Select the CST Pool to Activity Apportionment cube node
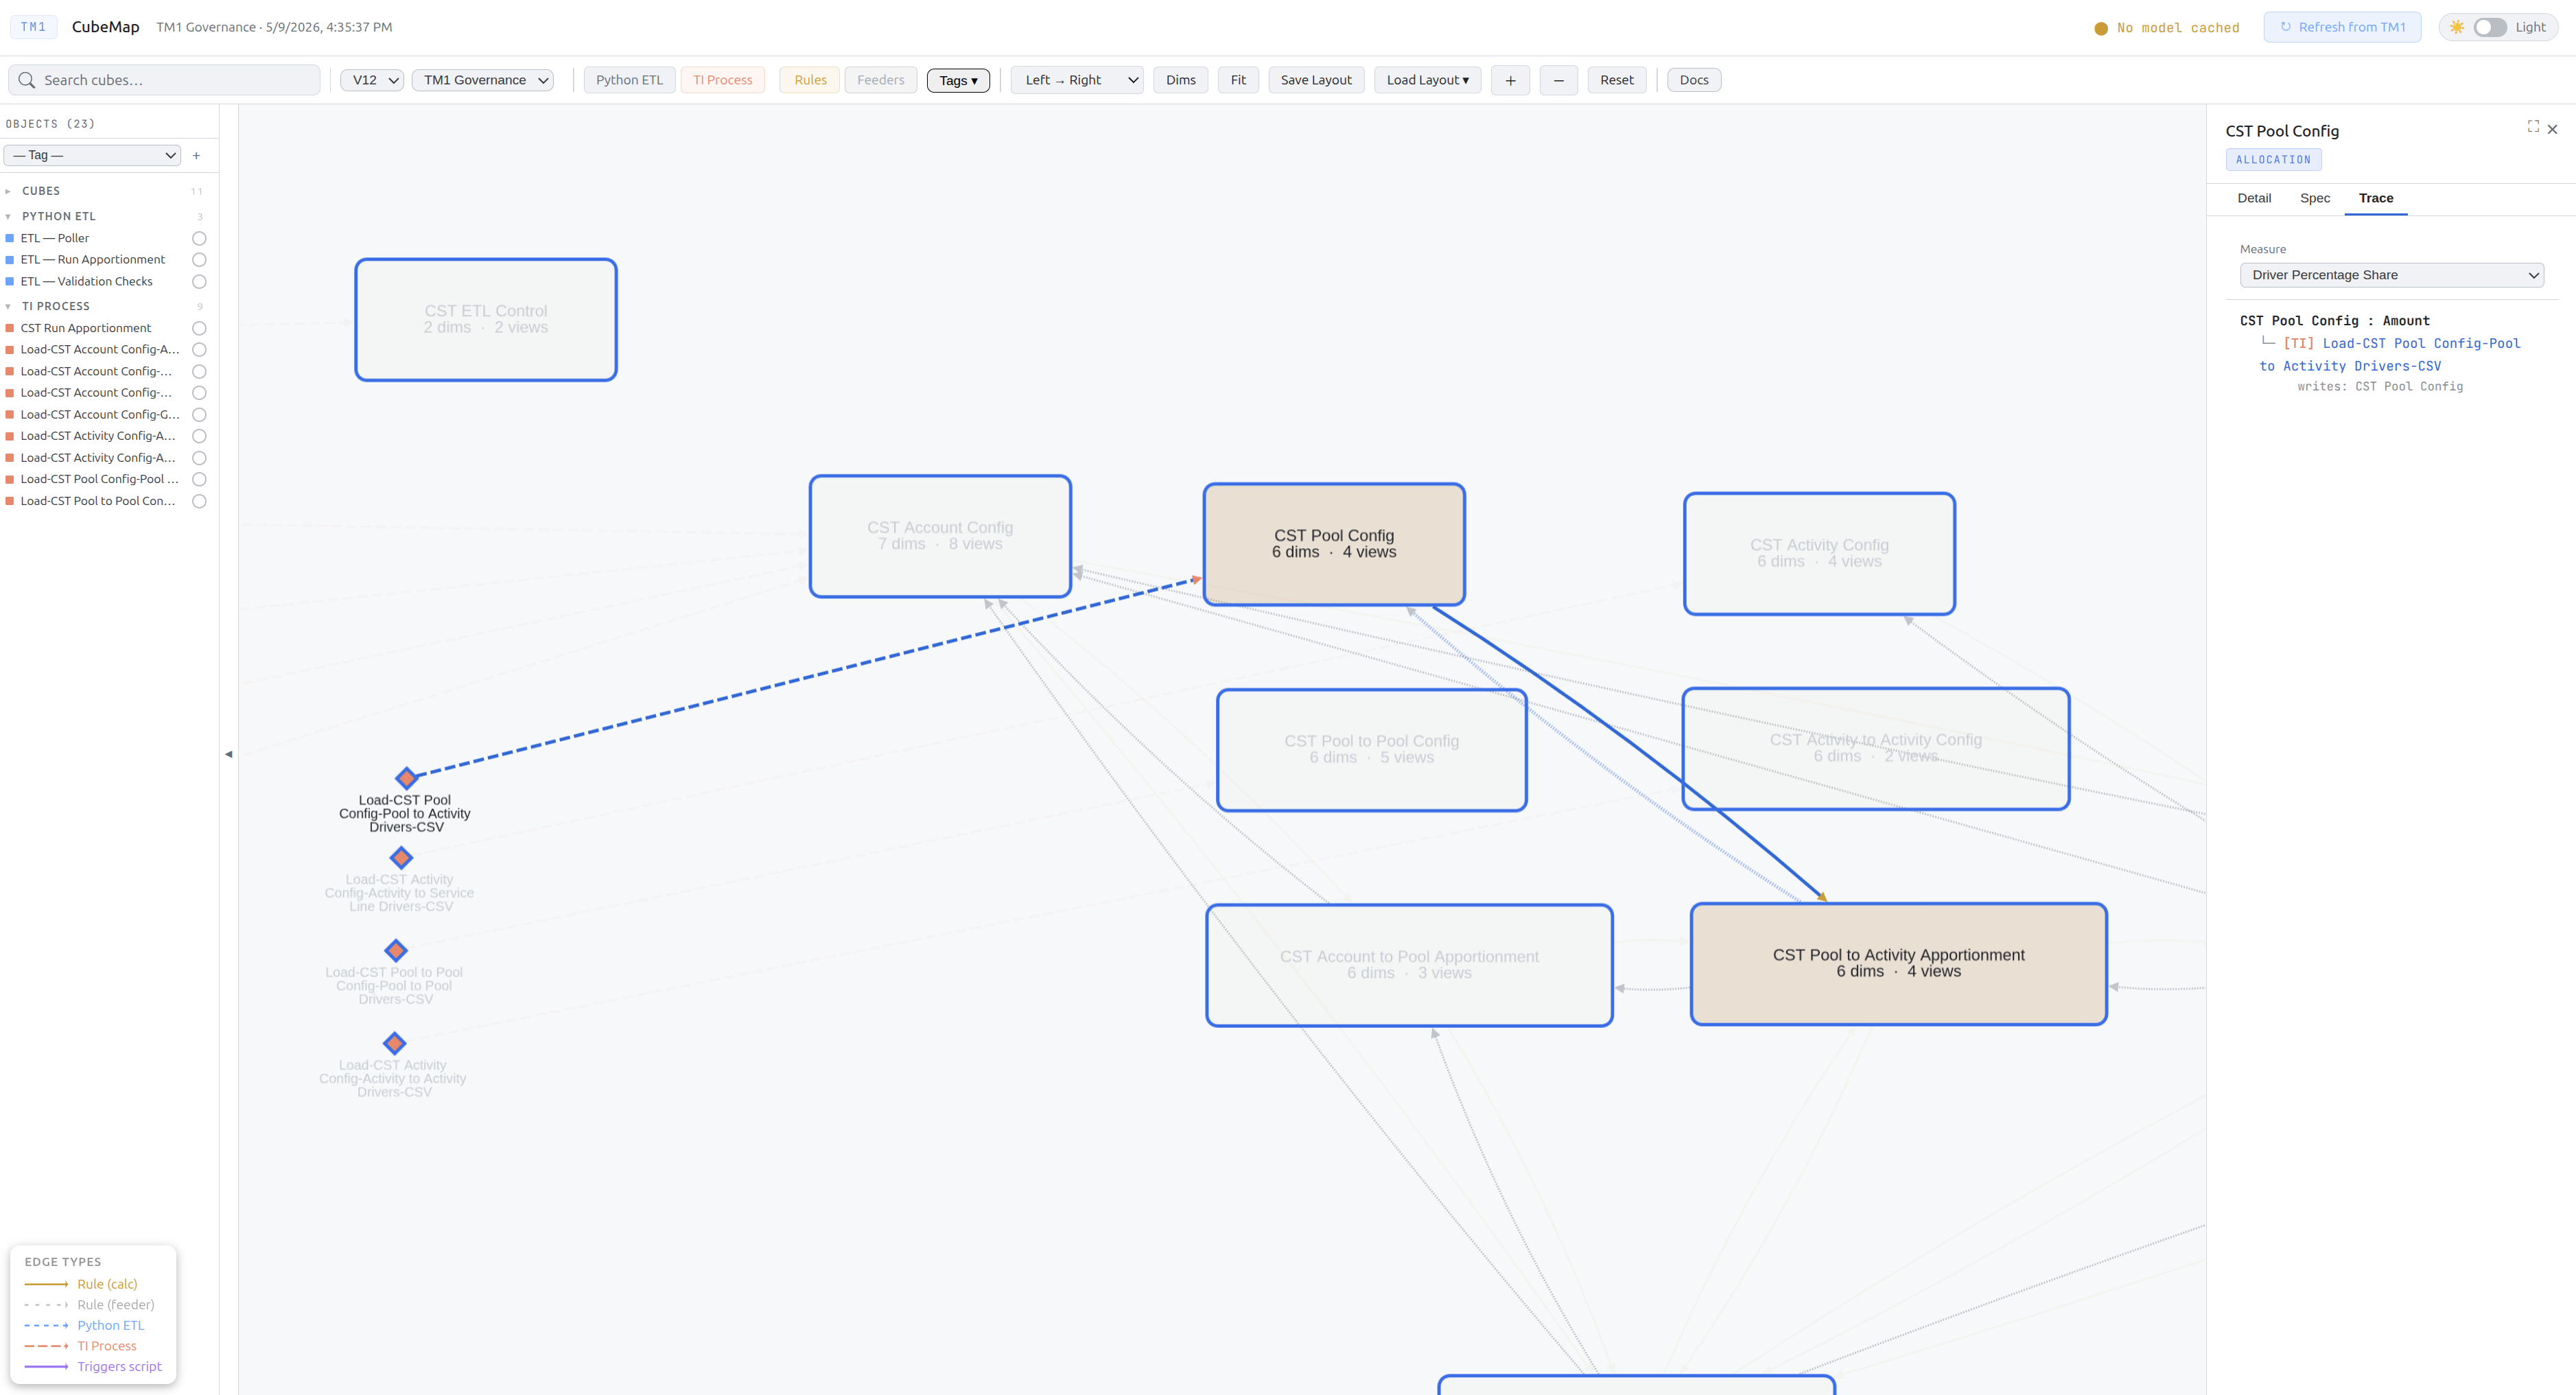This screenshot has width=2576, height=1395. (1898, 964)
